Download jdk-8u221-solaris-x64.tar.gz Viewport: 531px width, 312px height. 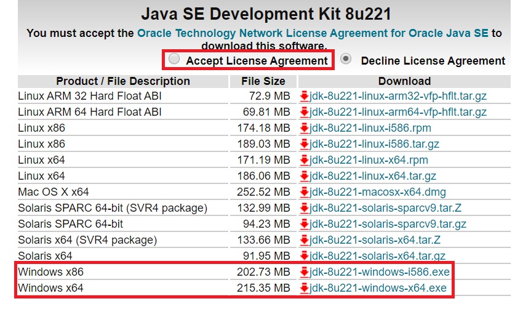tap(377, 256)
